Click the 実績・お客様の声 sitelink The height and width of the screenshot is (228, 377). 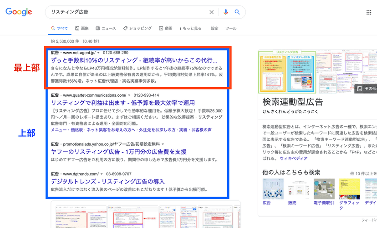click(195, 130)
